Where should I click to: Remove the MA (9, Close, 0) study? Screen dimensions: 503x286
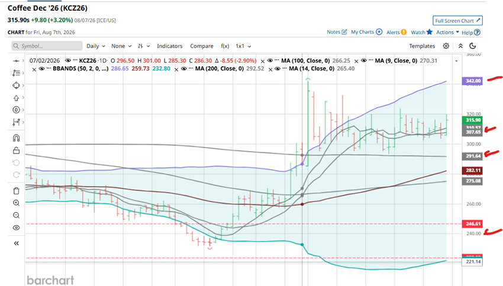coord(356,61)
